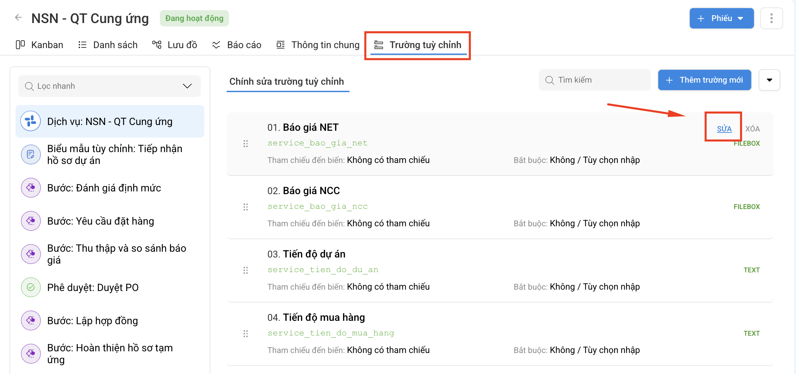Screen dimensions: 796x374
Task: Click drag handle of Báo giá NCC
Action: [246, 207]
